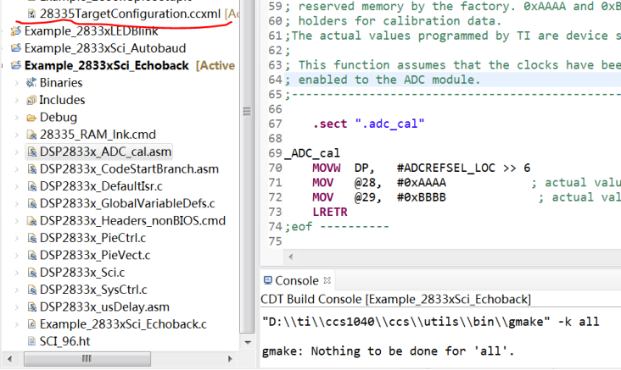Click the project explorer scroll-down arrow
Image resolution: width=621 pixels, height=370 pixels.
pyautogui.click(x=248, y=342)
